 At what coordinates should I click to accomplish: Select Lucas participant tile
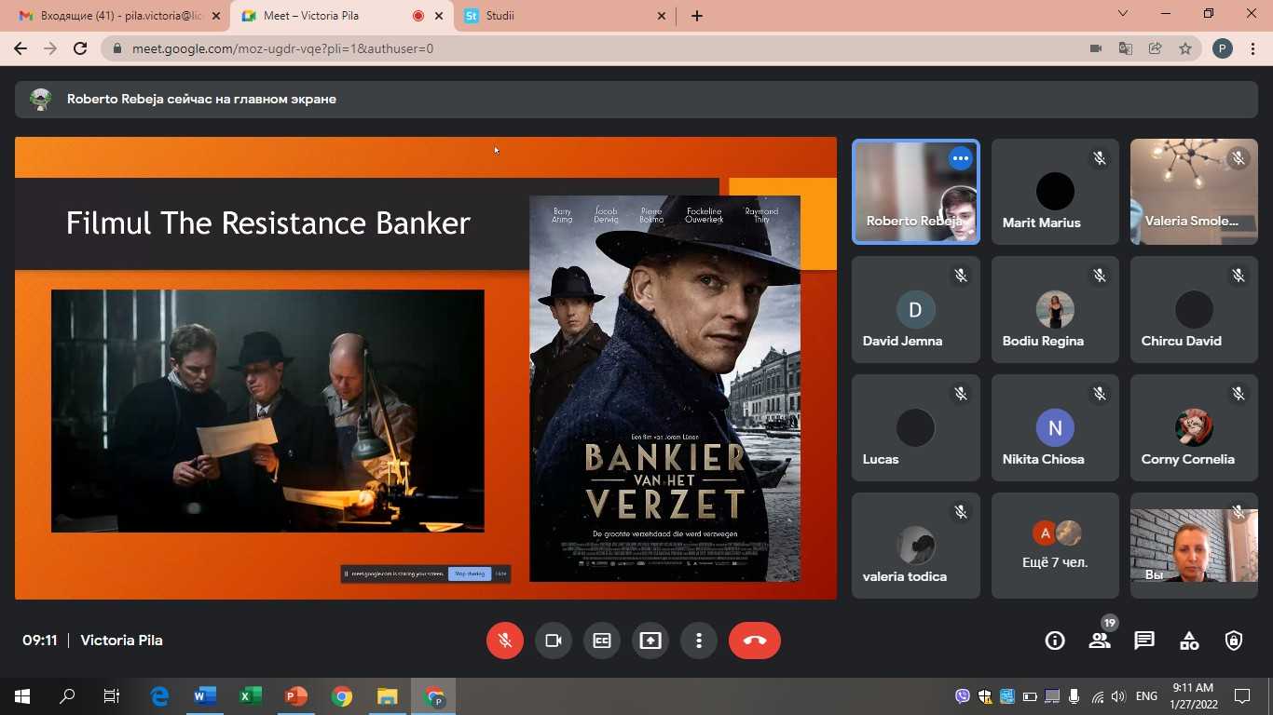tap(916, 428)
